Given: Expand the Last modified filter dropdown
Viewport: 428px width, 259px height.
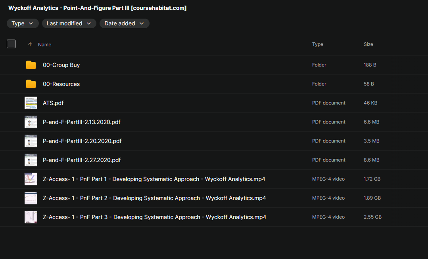Looking at the screenshot, I should (x=69, y=23).
